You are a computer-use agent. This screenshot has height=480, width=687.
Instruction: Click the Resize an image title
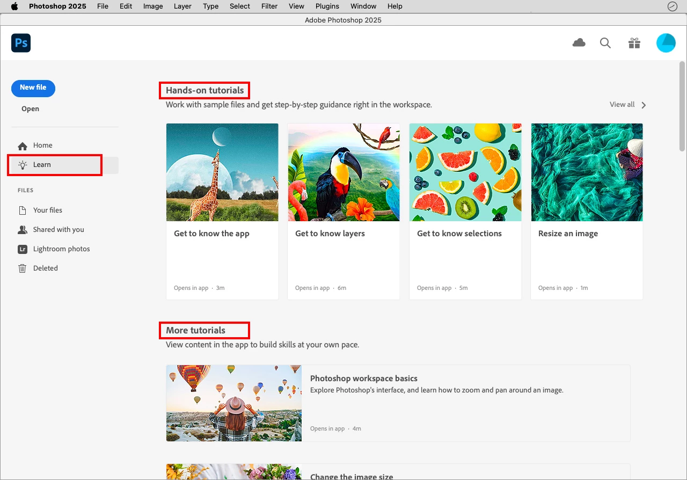[568, 234]
